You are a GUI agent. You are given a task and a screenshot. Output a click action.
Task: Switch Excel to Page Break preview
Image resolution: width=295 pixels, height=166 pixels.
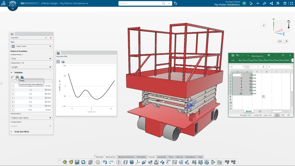click(289, 115)
